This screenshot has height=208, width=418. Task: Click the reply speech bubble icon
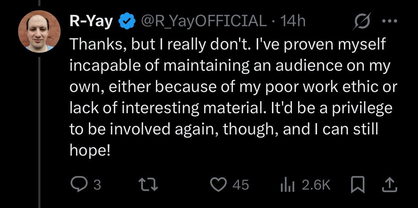point(78,184)
